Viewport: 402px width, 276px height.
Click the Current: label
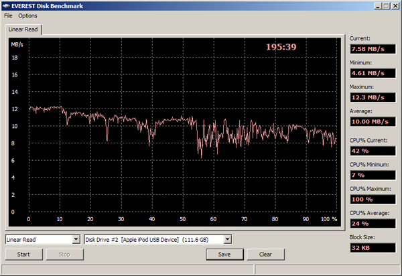pos(360,38)
